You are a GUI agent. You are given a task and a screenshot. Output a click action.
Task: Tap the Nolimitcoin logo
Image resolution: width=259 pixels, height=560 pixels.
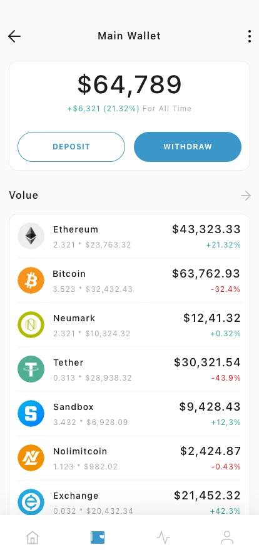(x=31, y=458)
